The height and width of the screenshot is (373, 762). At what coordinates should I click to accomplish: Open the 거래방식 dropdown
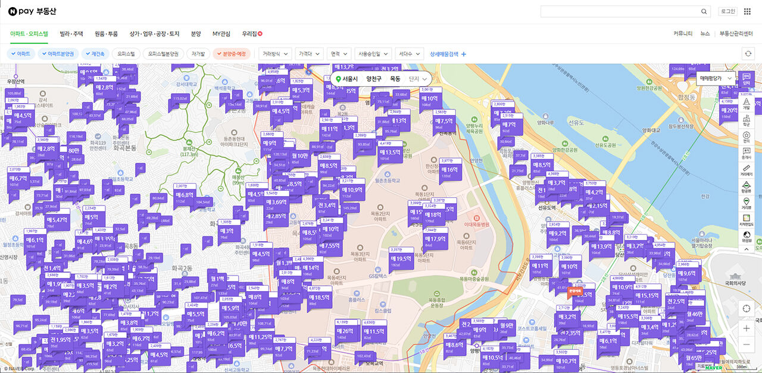[x=276, y=53]
